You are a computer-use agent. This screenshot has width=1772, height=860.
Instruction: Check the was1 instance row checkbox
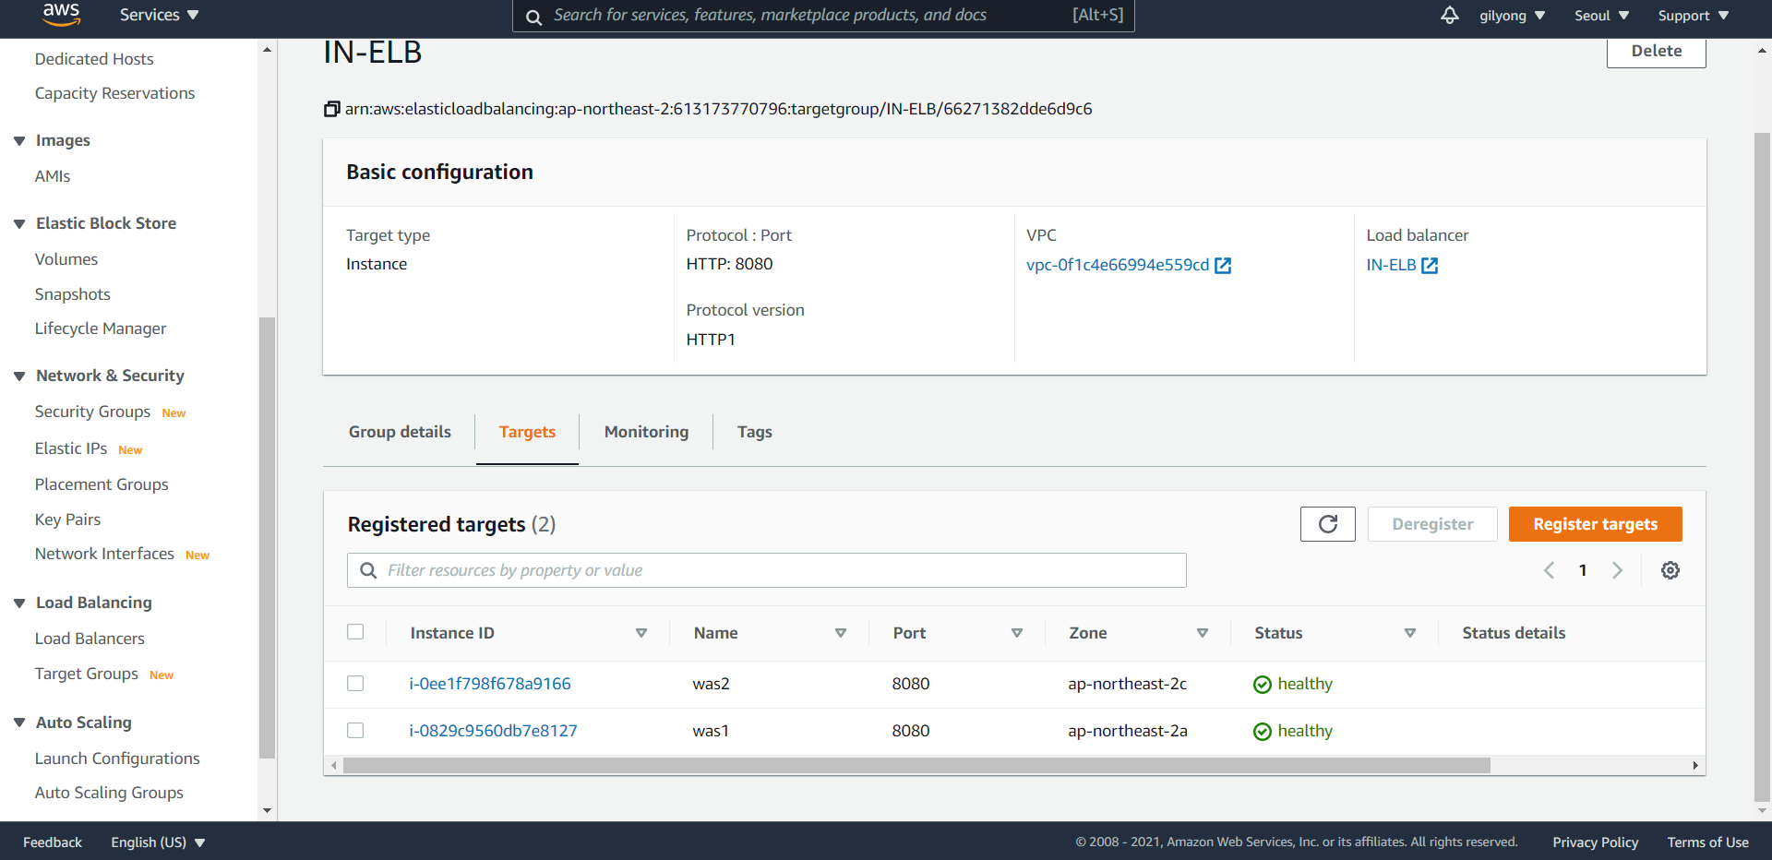(x=355, y=731)
